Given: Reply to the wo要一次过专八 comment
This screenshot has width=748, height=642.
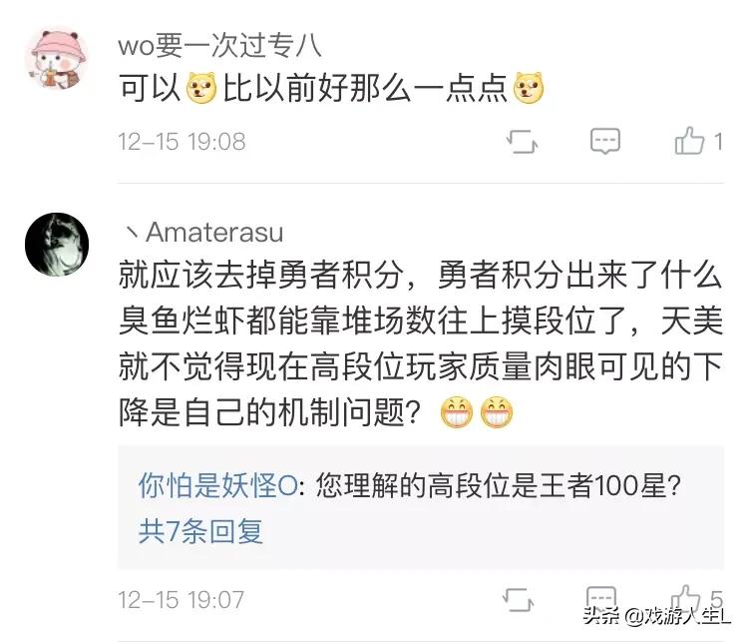Looking at the screenshot, I should coord(605,141).
